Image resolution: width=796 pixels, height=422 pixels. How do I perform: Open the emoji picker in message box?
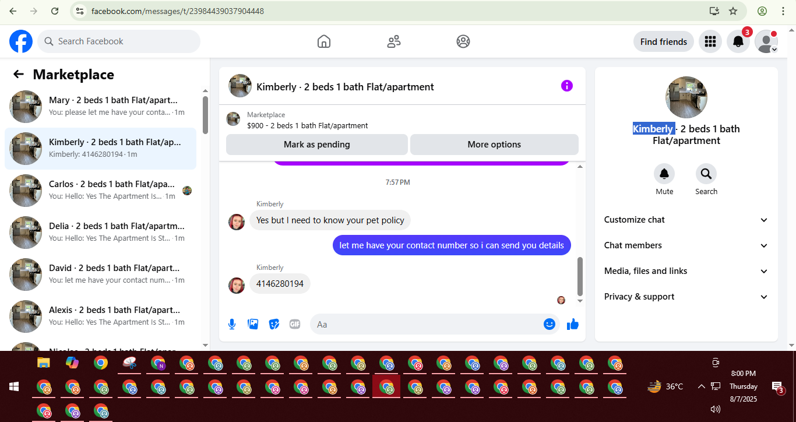point(550,324)
